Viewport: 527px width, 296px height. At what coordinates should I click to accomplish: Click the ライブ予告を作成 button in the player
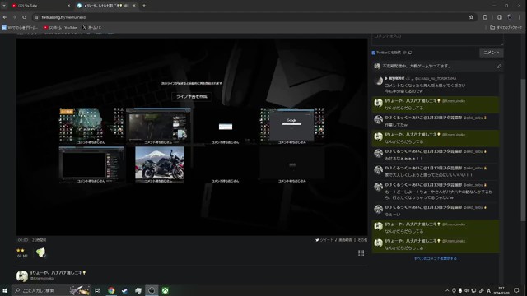[192, 96]
